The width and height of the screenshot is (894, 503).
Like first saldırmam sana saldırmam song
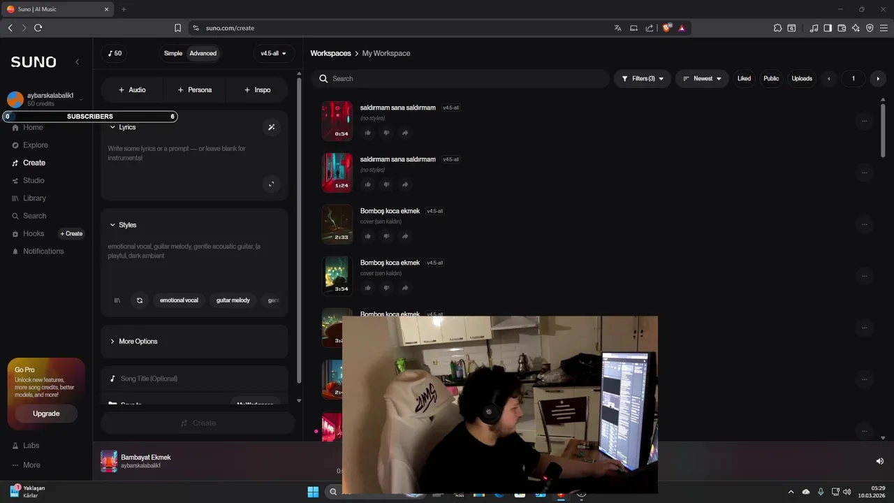tap(368, 133)
